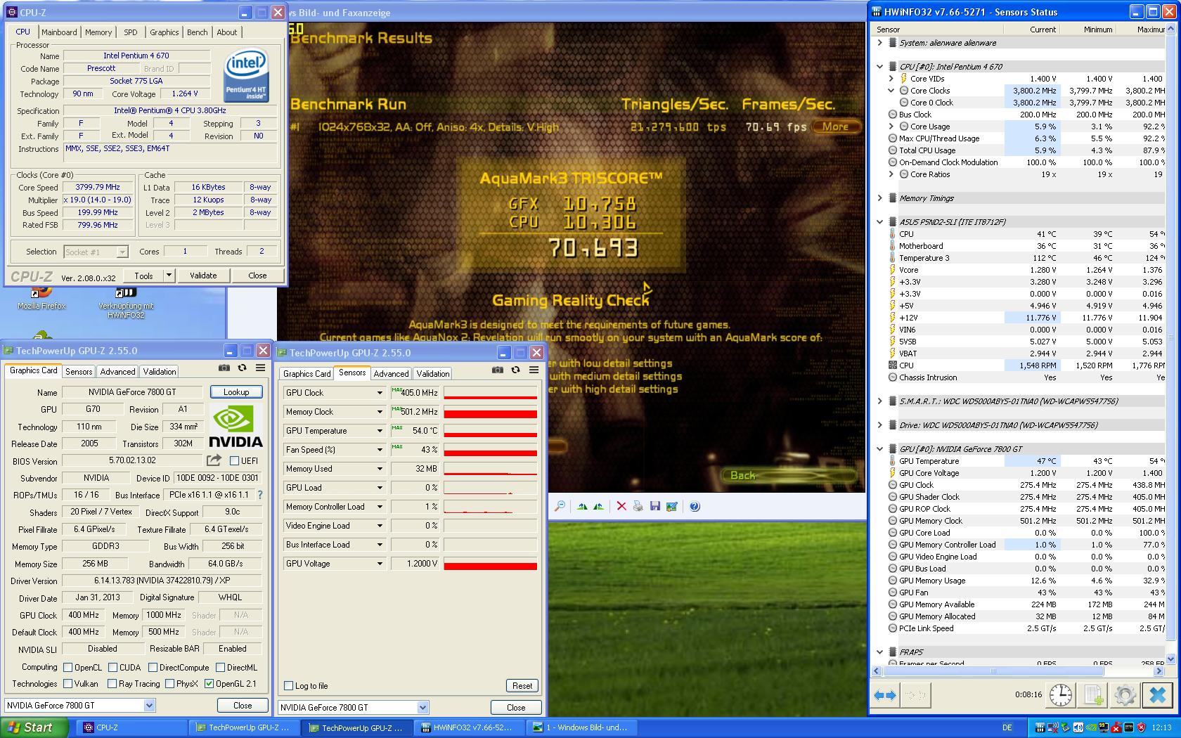The height and width of the screenshot is (738, 1181).
Task: Open Mozilla Firefox desktop shortcut
Action: coord(41,298)
